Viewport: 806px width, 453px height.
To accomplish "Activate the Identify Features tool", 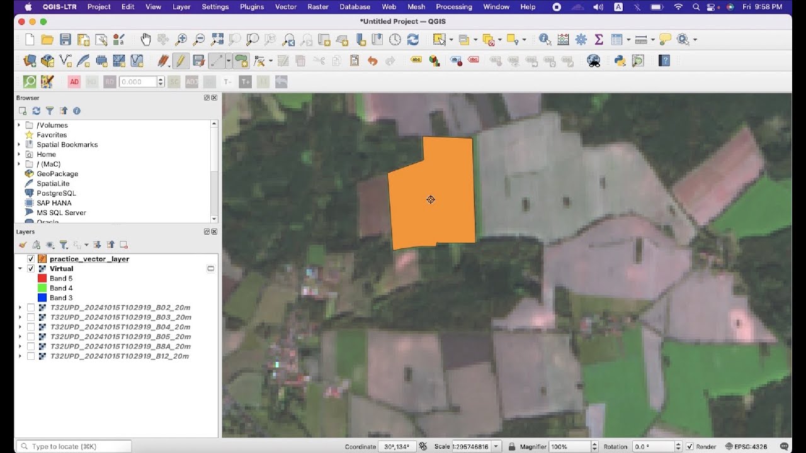I will coord(545,40).
